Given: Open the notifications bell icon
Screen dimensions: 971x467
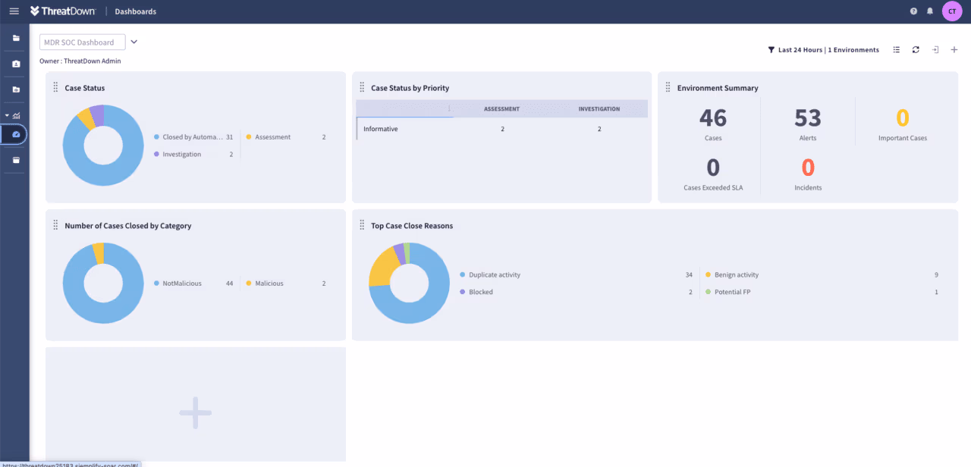Looking at the screenshot, I should tap(930, 11).
